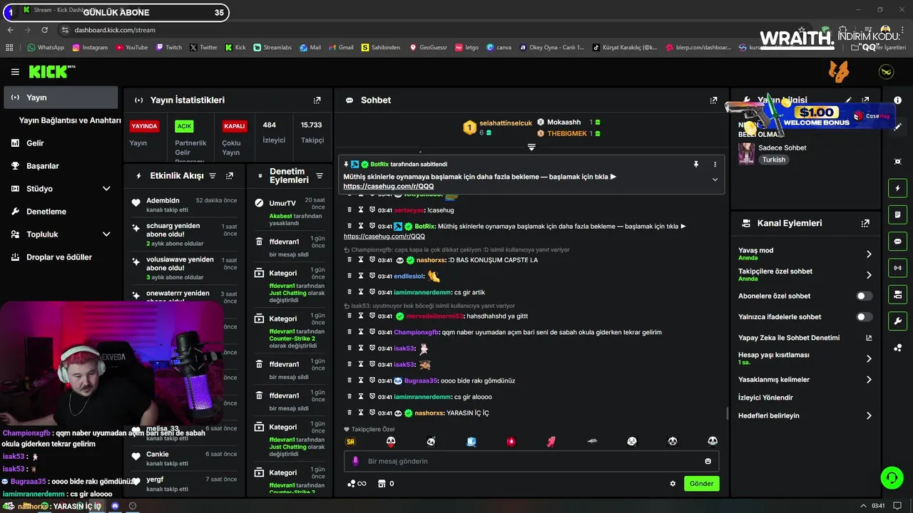Reload the page with browser refresh

45,30
